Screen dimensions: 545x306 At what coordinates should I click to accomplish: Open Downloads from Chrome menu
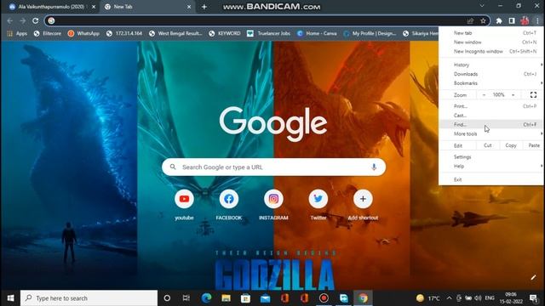(x=490, y=74)
